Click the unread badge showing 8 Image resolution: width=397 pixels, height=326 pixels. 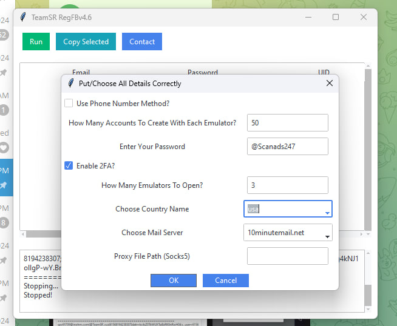(x=4, y=223)
